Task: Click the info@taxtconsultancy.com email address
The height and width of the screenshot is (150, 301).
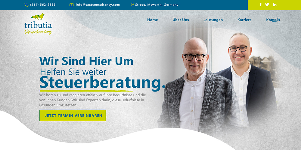Action: (98, 5)
